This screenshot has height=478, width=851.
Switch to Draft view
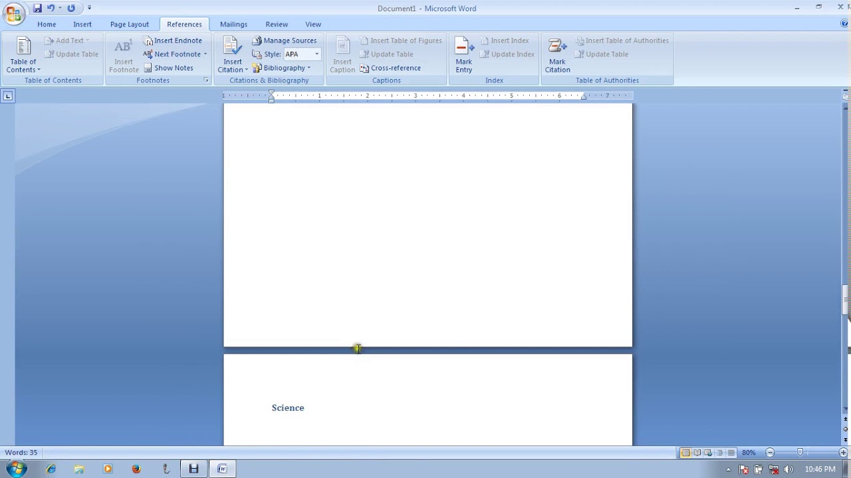click(x=731, y=453)
